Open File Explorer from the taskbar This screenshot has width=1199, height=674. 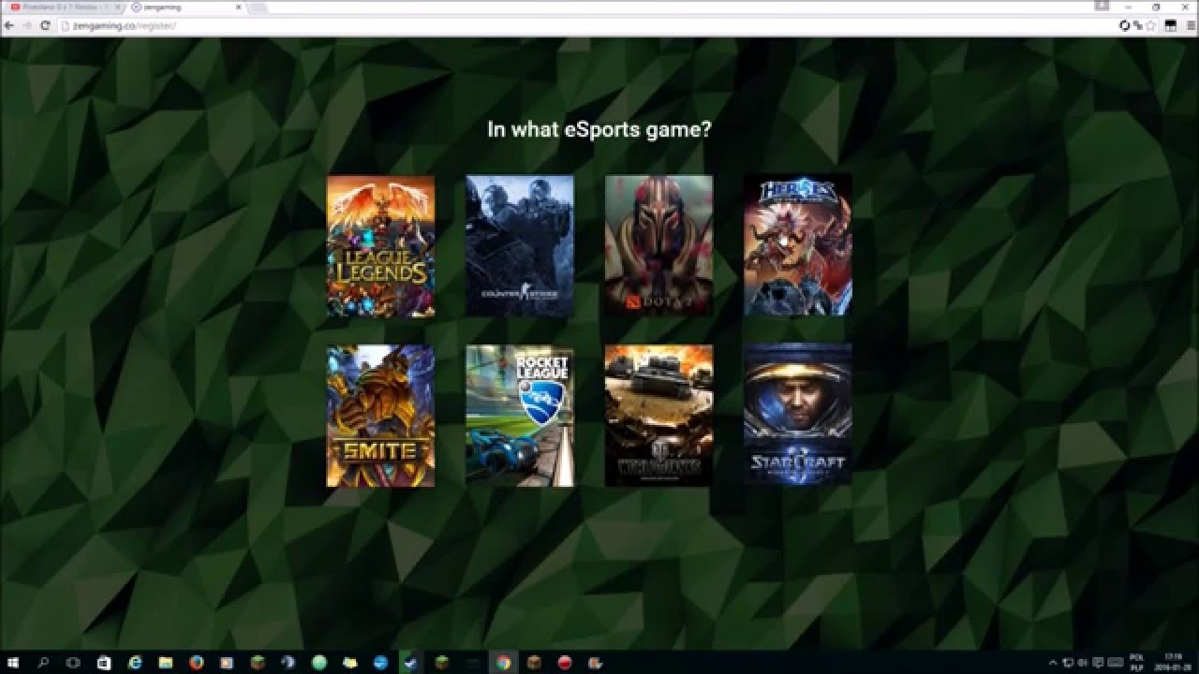(x=166, y=662)
